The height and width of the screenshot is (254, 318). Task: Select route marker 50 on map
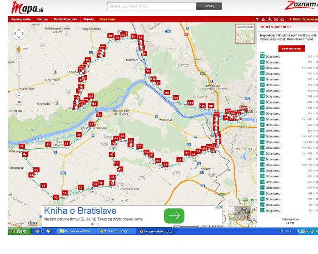81,187
